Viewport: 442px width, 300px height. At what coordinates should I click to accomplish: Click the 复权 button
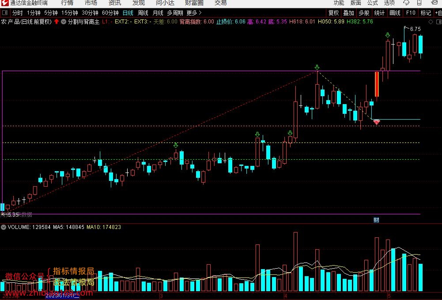coord(333,13)
